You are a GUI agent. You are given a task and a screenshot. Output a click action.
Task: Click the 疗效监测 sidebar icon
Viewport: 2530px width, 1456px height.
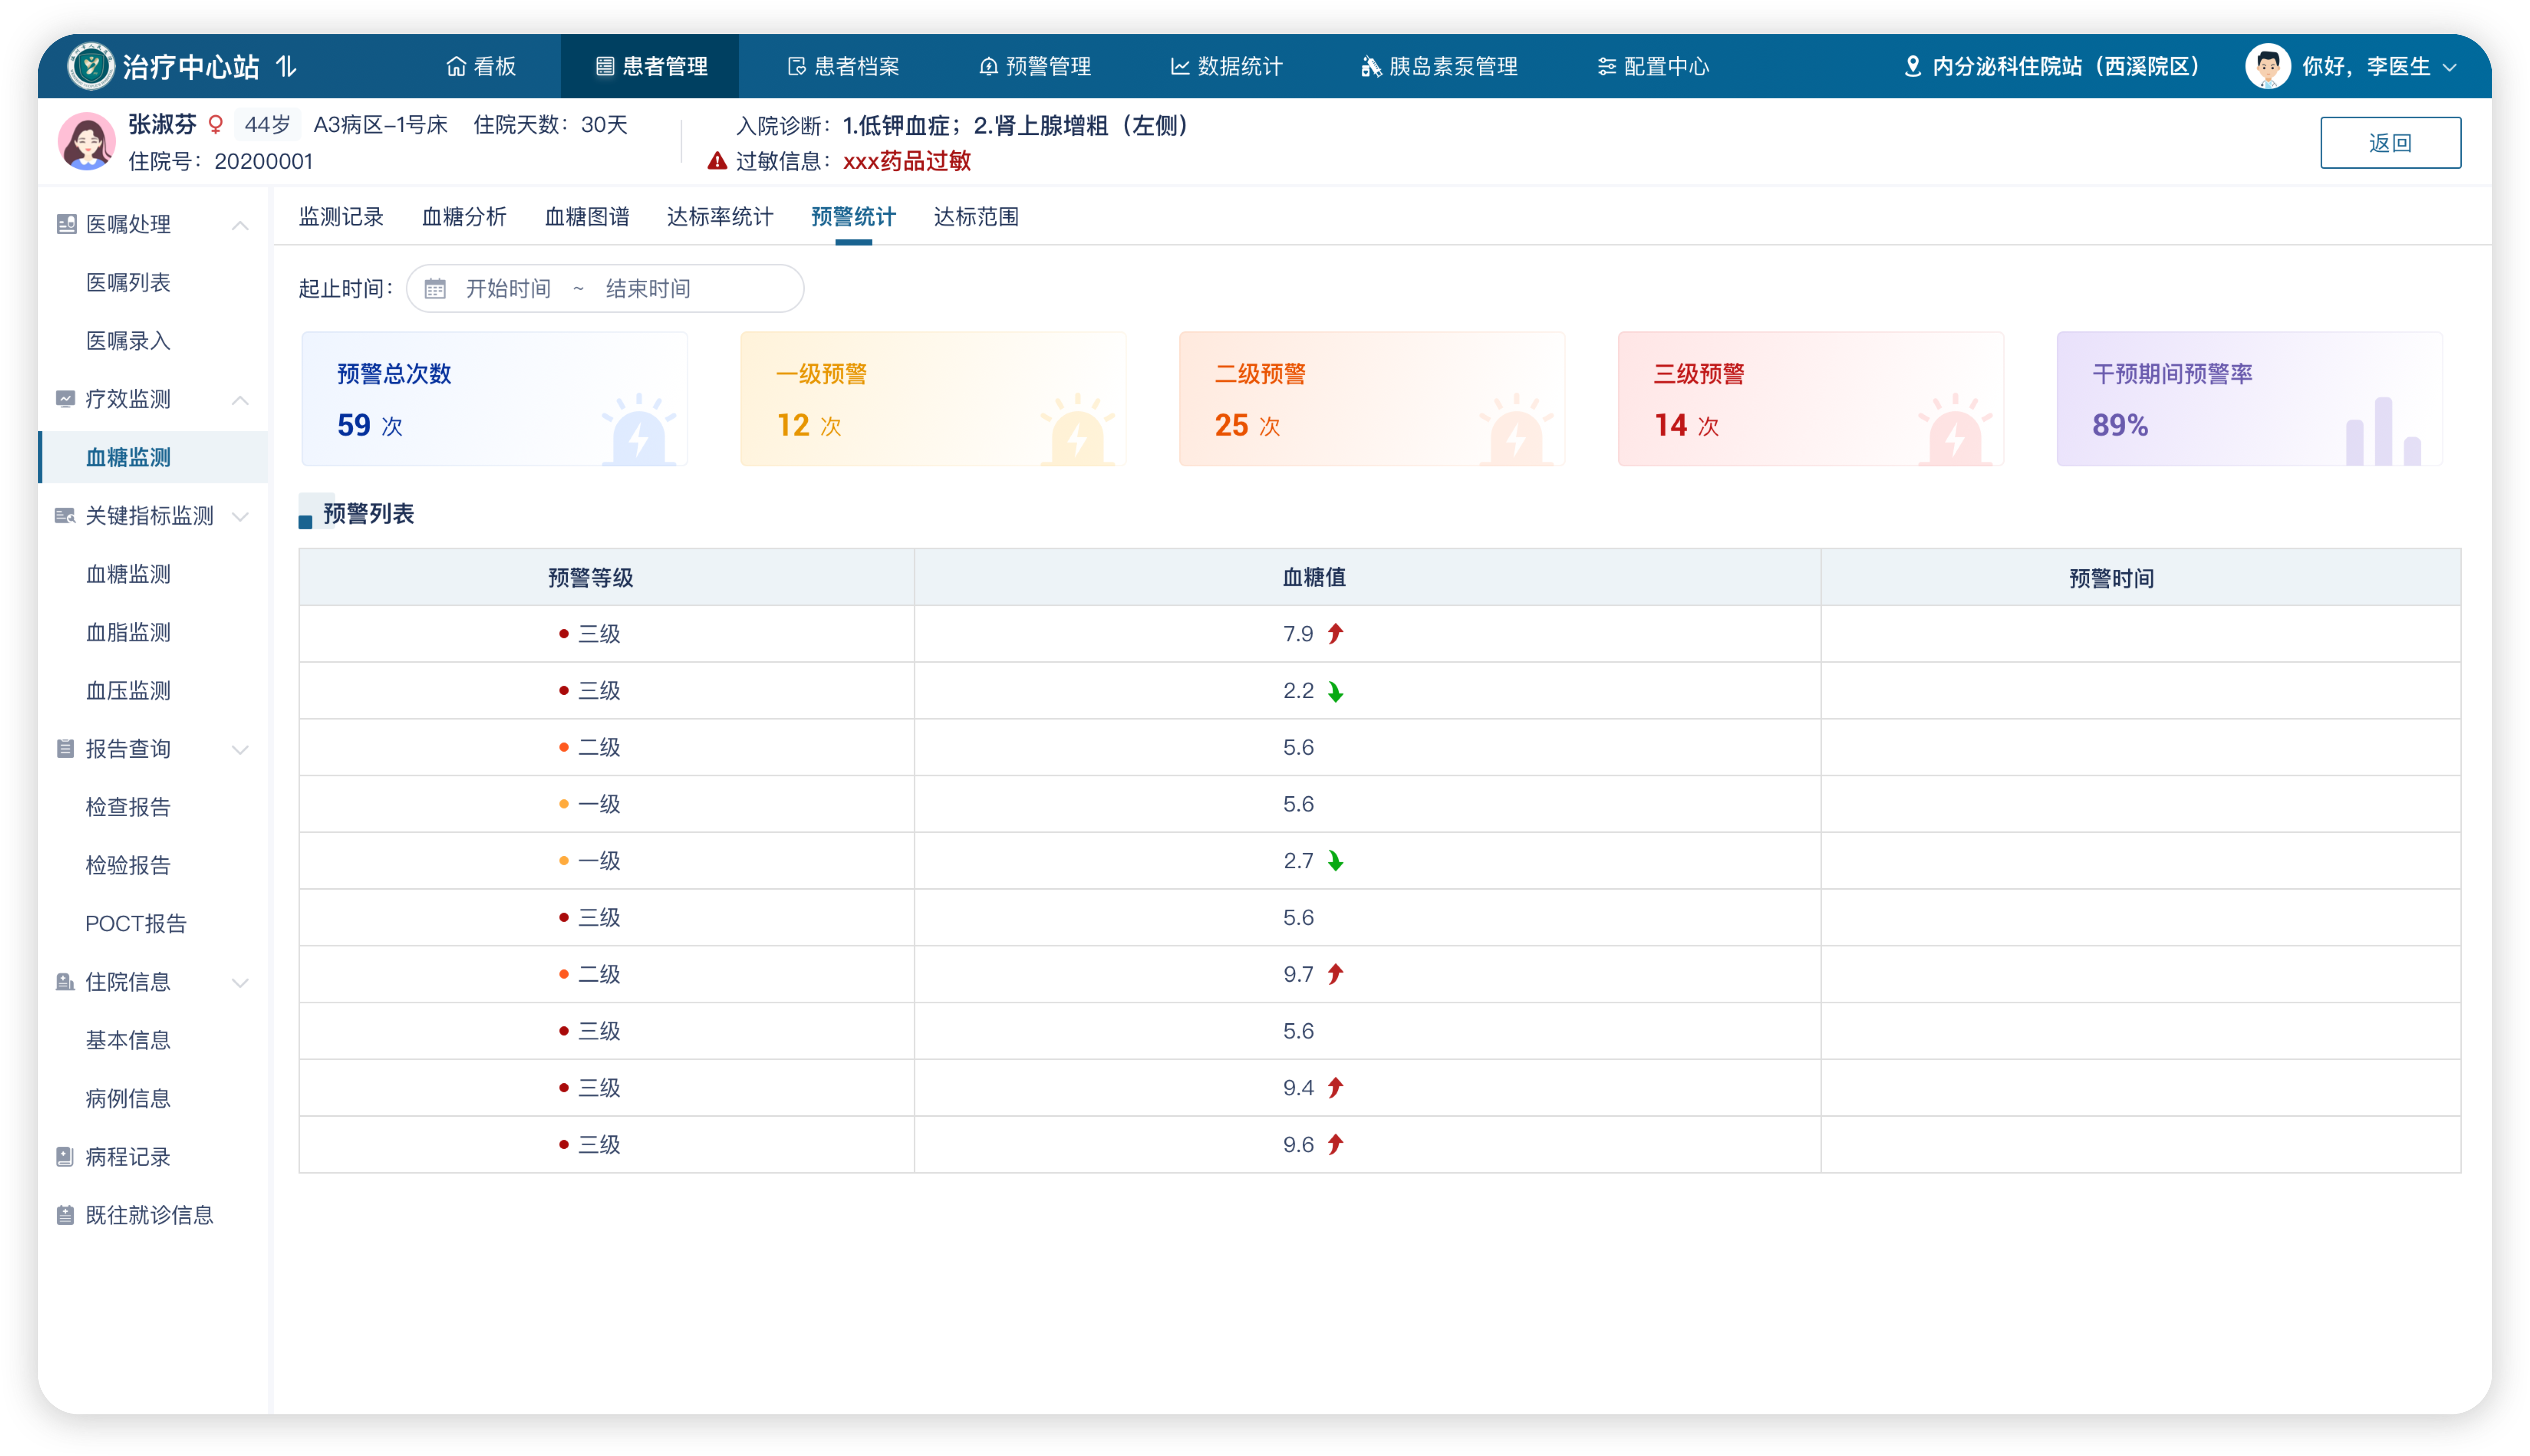click(66, 399)
